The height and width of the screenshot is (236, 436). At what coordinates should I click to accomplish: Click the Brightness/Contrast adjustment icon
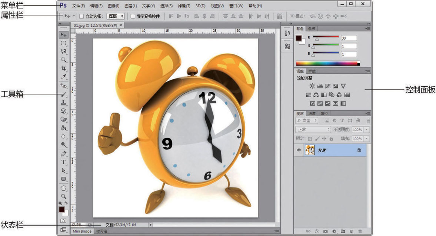[312, 86]
